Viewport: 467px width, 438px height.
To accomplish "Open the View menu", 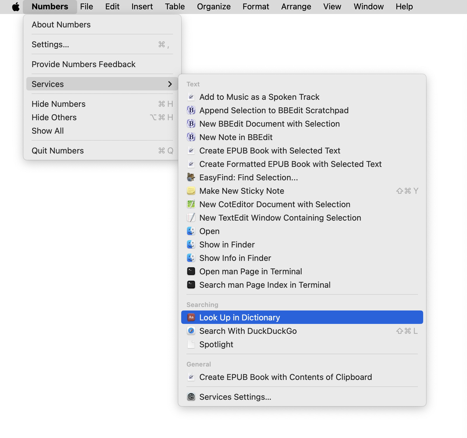I will tap(332, 7).
